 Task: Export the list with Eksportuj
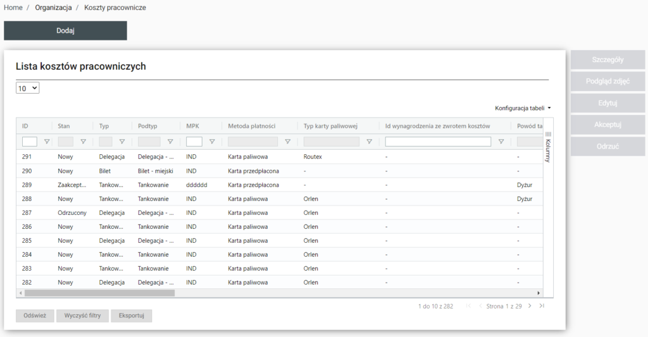pos(131,316)
